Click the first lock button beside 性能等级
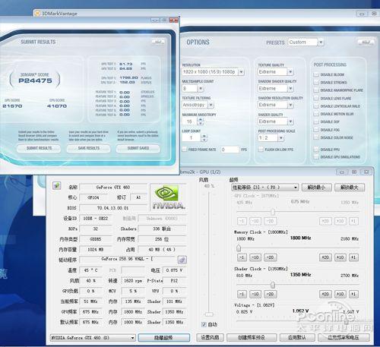This screenshot has width=380, height=347. tap(317, 188)
